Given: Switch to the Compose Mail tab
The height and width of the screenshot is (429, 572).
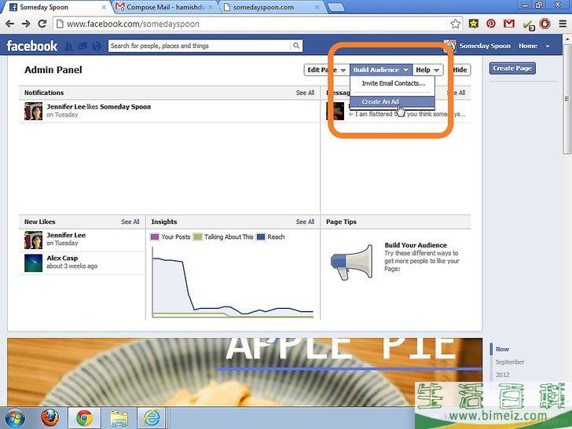Looking at the screenshot, I should point(164,7).
